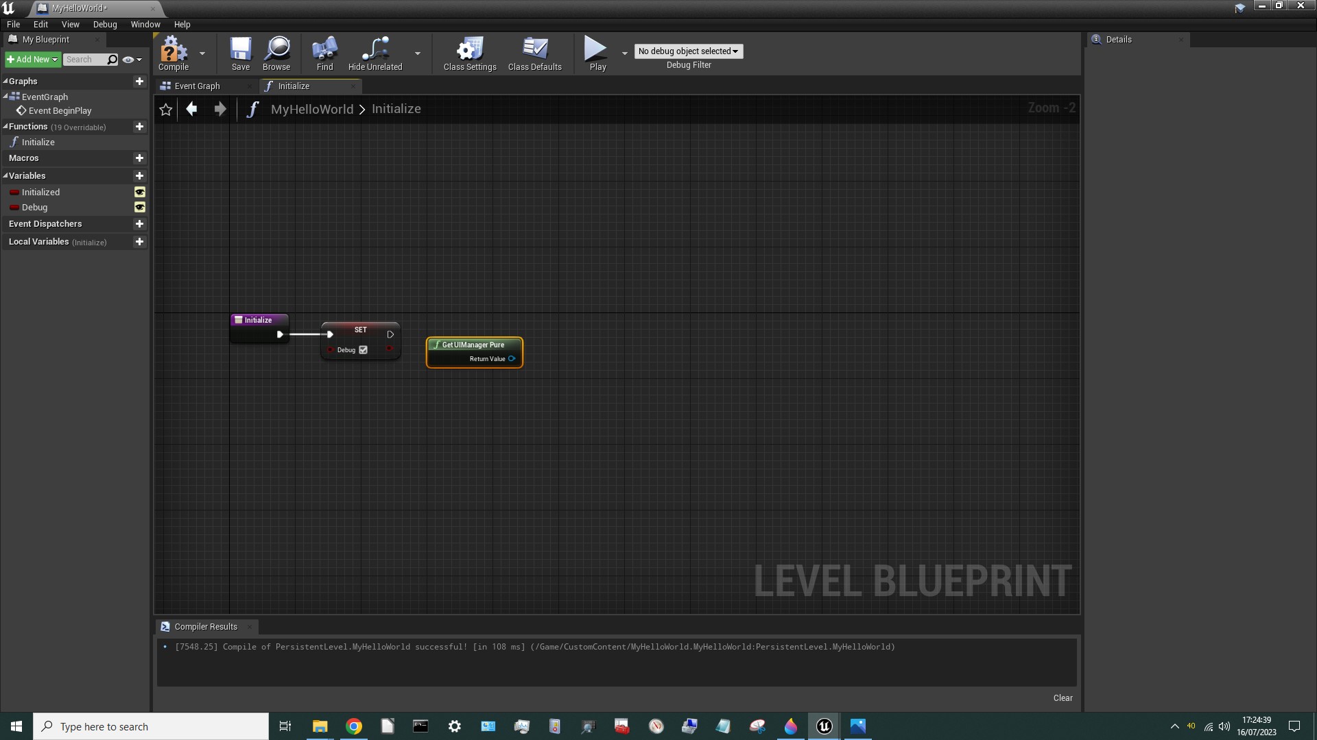Image resolution: width=1317 pixels, height=740 pixels.
Task: Open the Windows Start menu
Action: 16,726
